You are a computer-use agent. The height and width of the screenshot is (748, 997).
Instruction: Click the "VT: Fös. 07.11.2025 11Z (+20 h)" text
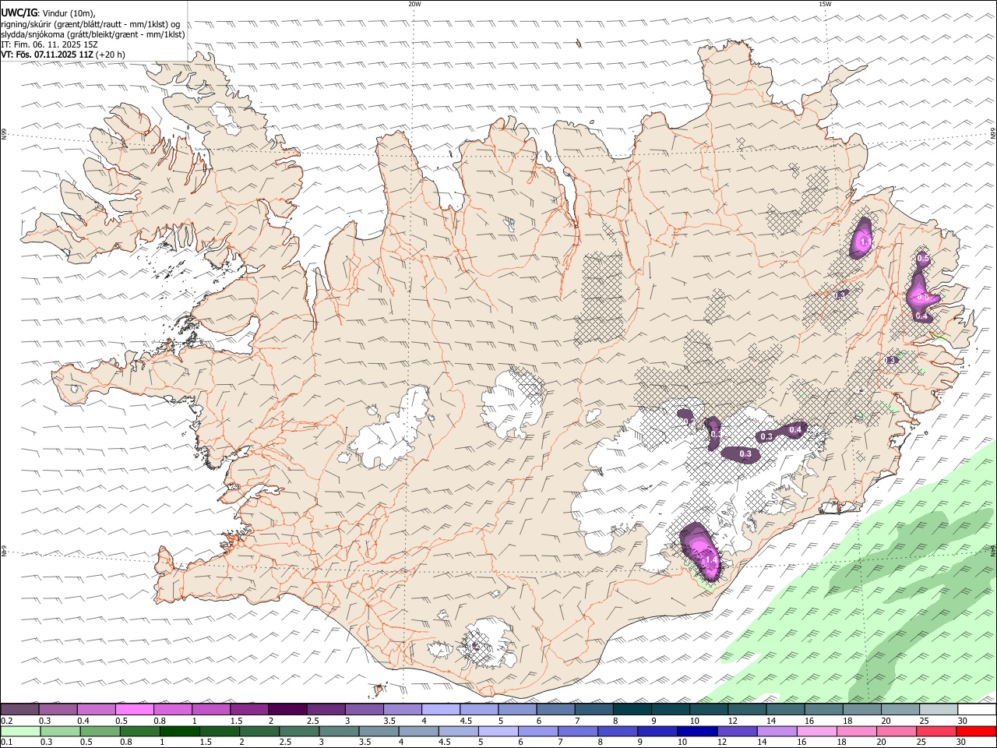[63, 55]
